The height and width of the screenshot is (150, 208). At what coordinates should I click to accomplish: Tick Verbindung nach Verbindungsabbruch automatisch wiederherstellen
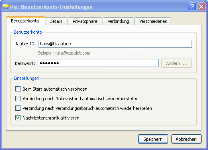tap(18, 108)
